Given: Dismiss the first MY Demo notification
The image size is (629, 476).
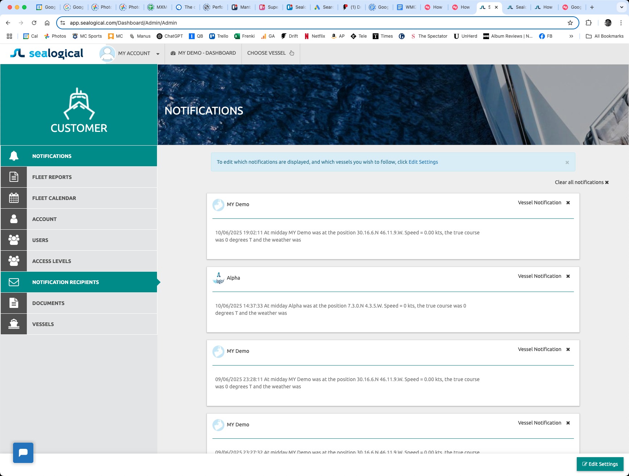Looking at the screenshot, I should [x=568, y=203].
